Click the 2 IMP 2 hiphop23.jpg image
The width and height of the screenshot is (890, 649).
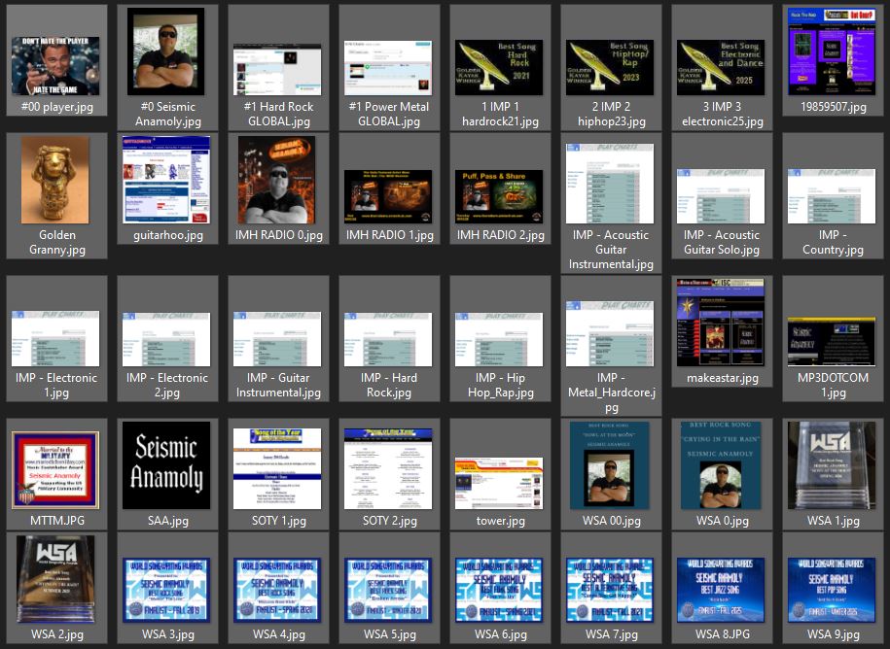pos(610,67)
